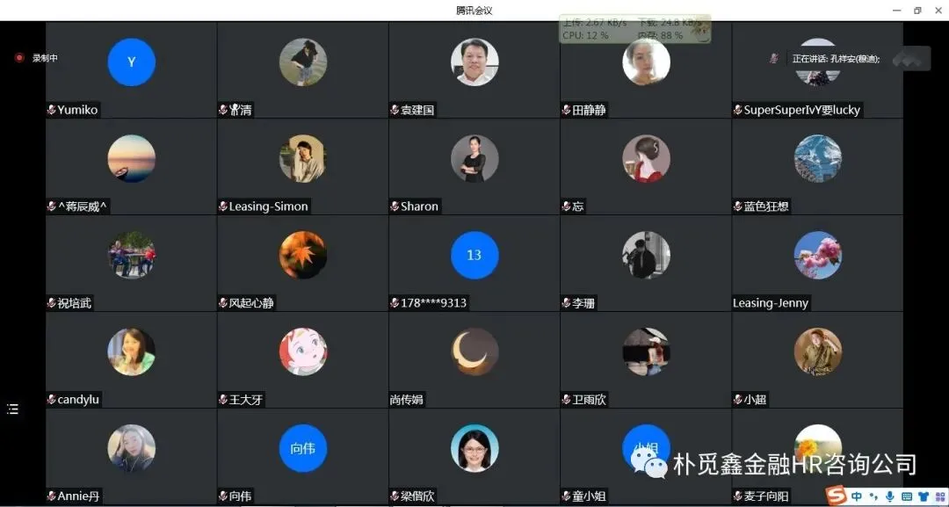Click the muted mic icon beside Yumiko
Image resolution: width=949 pixels, height=507 pixels.
(x=52, y=110)
